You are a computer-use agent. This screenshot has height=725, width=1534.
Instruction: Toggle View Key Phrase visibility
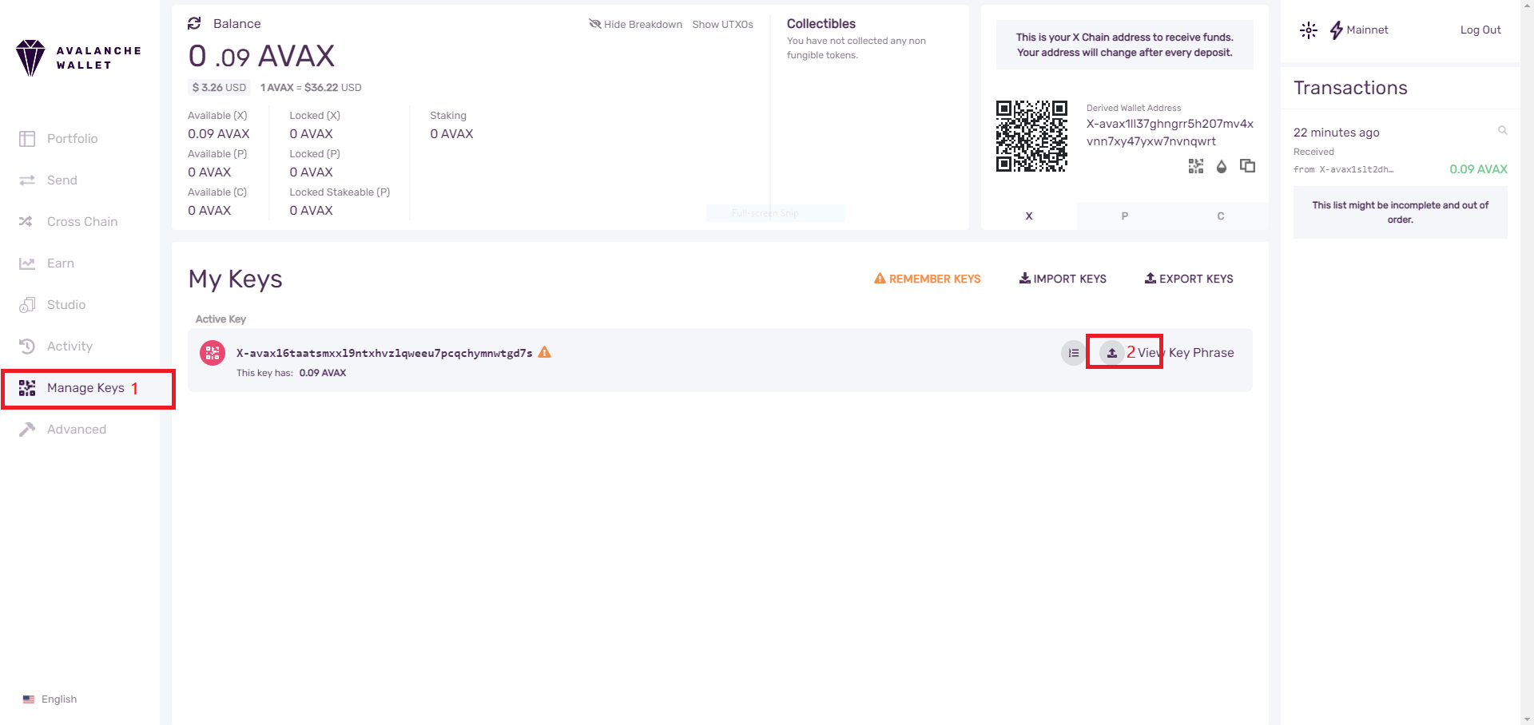[1111, 352]
